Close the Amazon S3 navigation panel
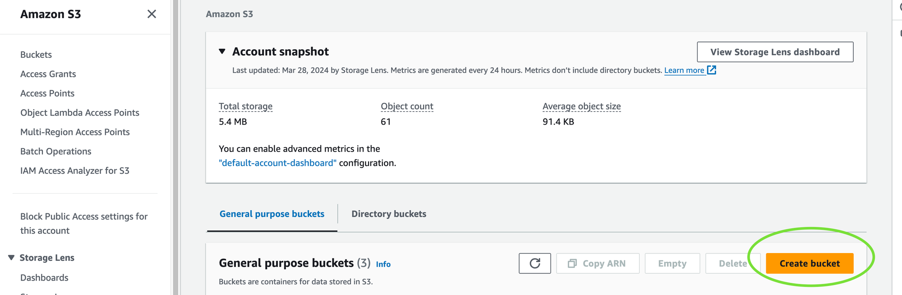This screenshot has width=902, height=295. coord(152,14)
